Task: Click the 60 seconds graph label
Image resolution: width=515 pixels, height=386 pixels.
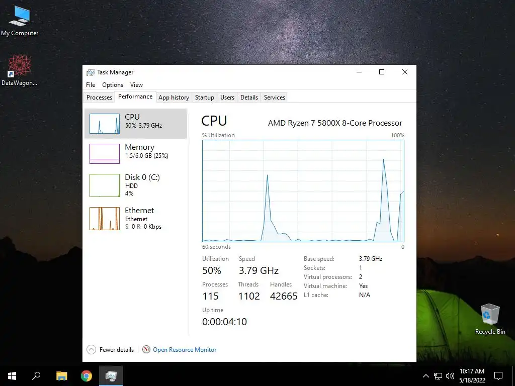Action: coord(216,247)
